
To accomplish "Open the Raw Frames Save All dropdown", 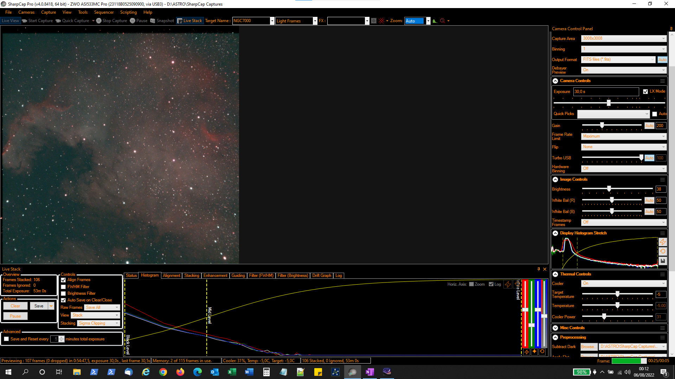I will (x=102, y=307).
